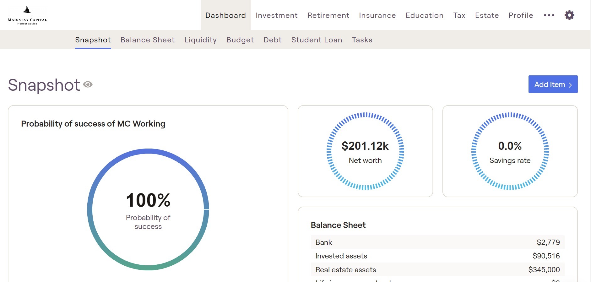Go to the Debt sub-tab
This screenshot has height=282, width=591.
coord(273,40)
